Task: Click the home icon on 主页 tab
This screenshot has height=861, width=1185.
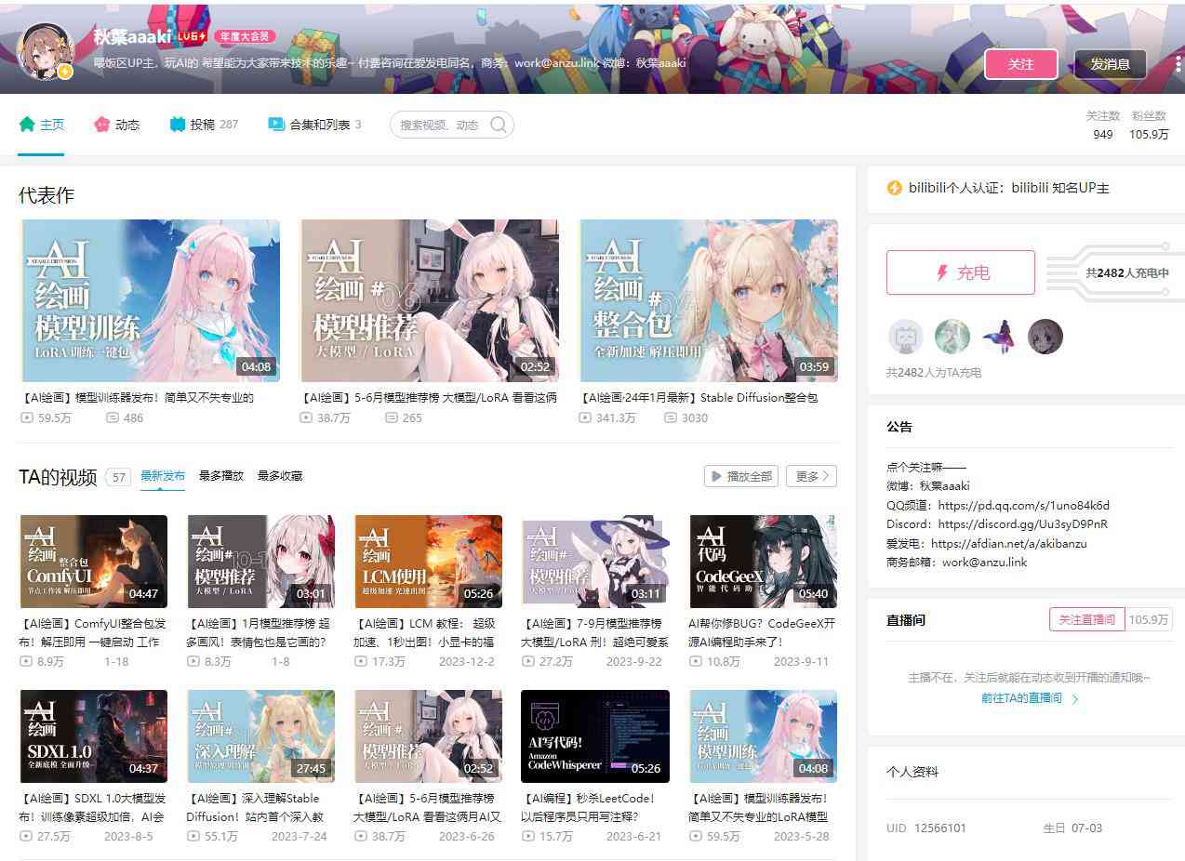Action: 27,124
